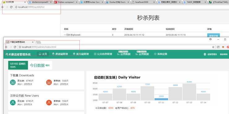Click the 秒杀列表 page heading

(148, 18)
